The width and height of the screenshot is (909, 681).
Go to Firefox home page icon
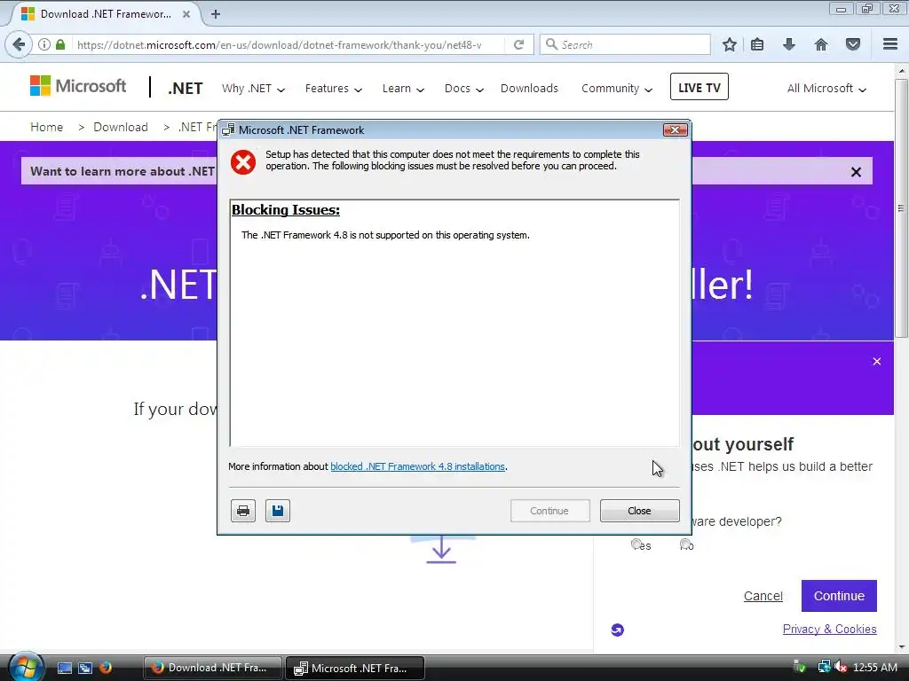click(821, 44)
